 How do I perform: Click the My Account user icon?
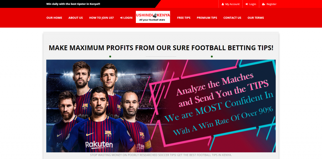223,4
